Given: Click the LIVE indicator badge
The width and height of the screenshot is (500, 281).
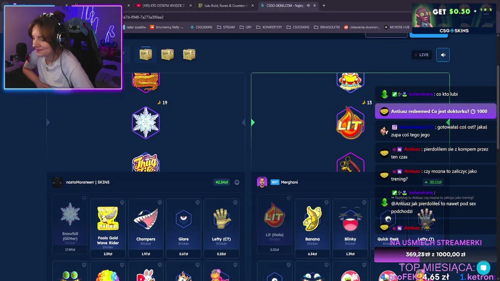Looking at the screenshot, I should [x=421, y=55].
